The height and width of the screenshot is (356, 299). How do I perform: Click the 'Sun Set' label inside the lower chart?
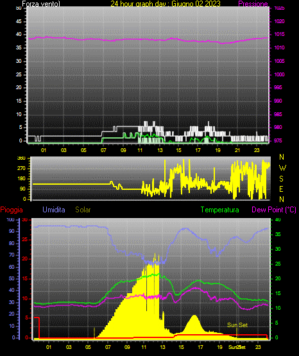237,325
